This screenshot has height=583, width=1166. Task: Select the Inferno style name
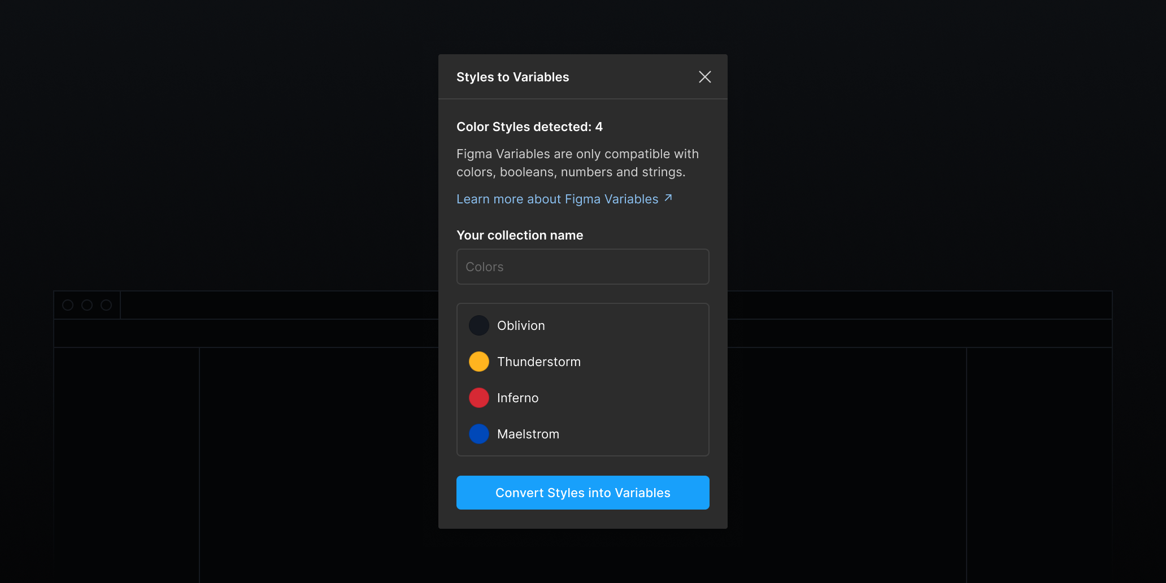coord(517,398)
